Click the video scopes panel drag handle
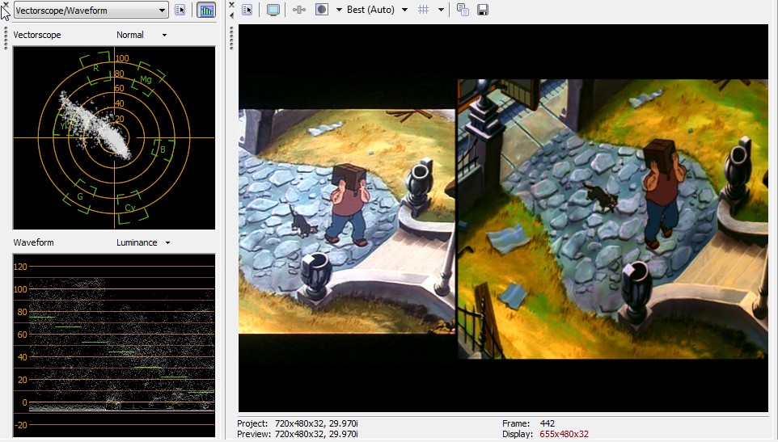 coord(6,39)
